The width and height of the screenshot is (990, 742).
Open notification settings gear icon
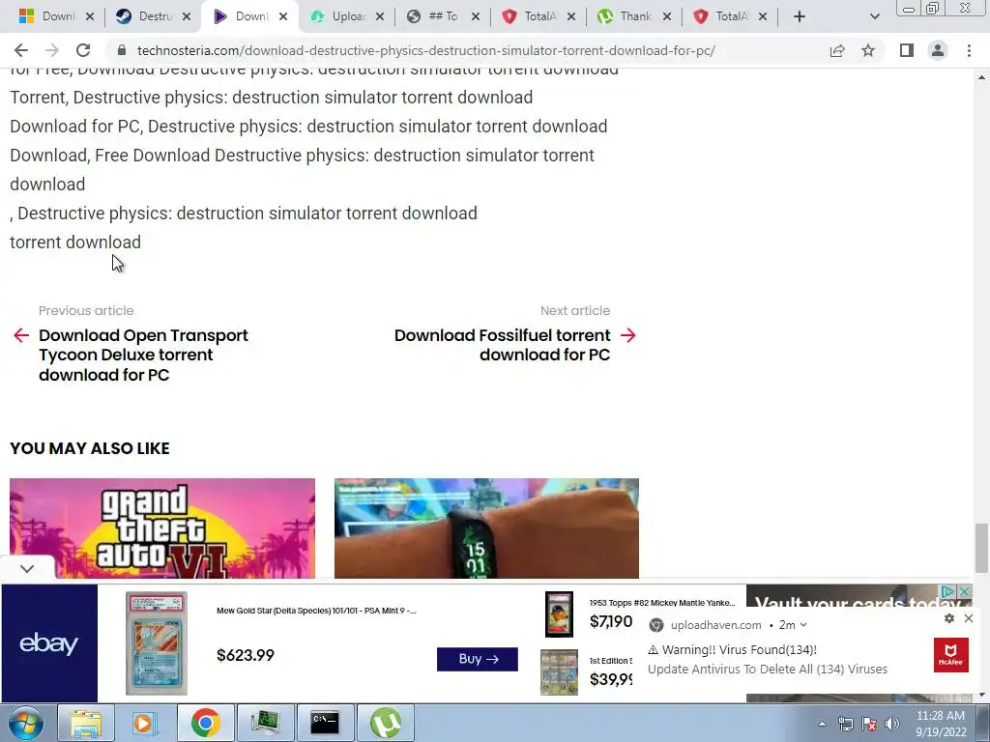coord(949,618)
